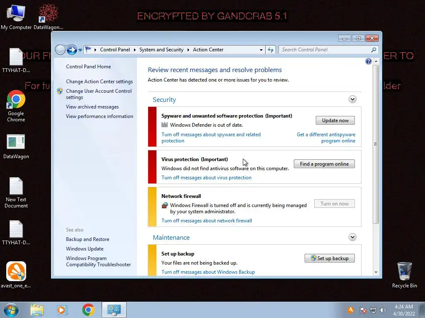Click Control Panel breadcrumb
Screen dimensions: 425x318
pyautogui.click(x=115, y=50)
